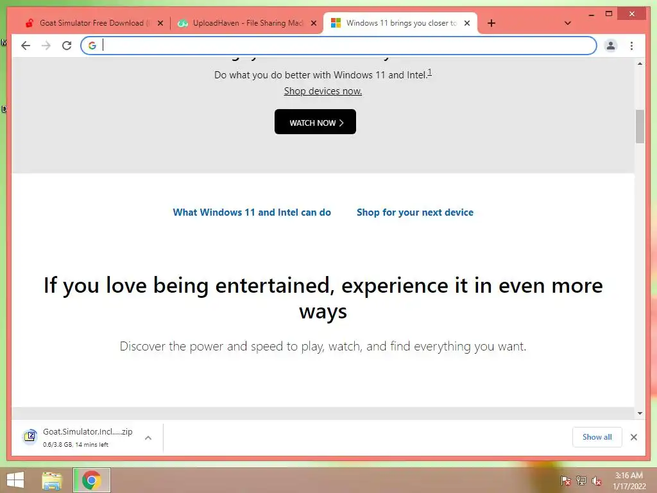Maximize the Chrome window
The image size is (657, 493).
pyautogui.click(x=609, y=14)
